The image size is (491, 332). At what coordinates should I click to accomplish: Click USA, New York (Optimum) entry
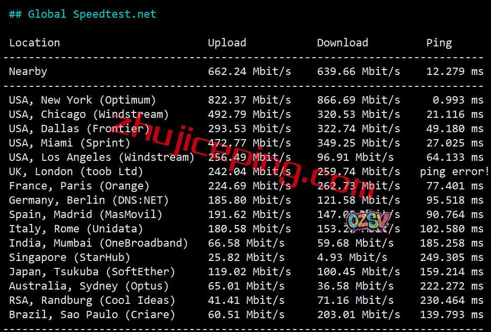pyautogui.click(x=82, y=100)
